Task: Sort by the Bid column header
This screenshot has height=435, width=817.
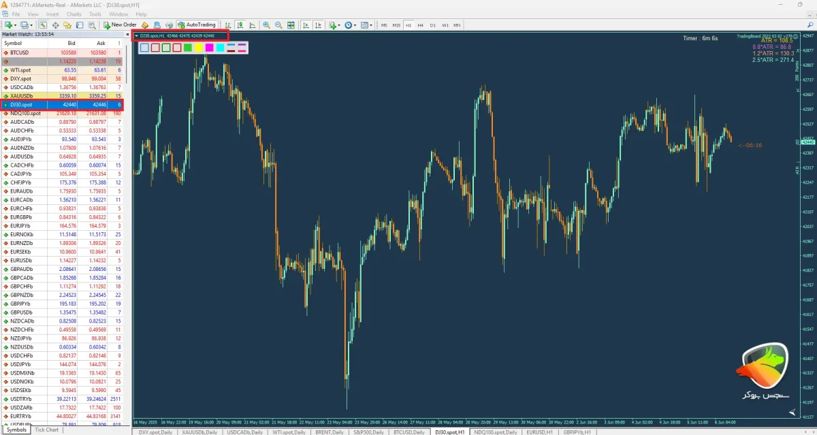Action: point(62,43)
